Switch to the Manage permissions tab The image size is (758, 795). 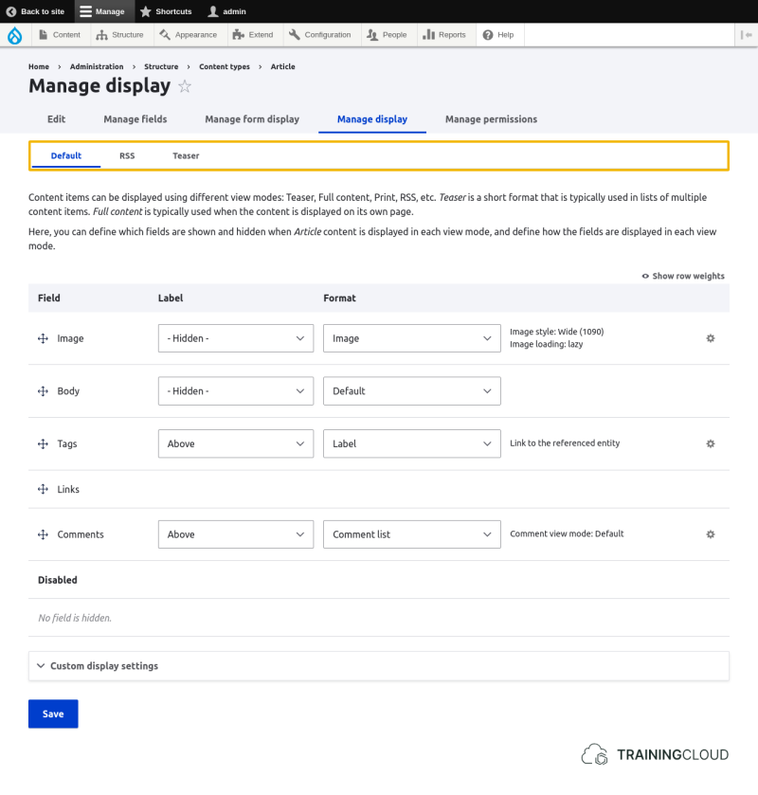click(492, 119)
